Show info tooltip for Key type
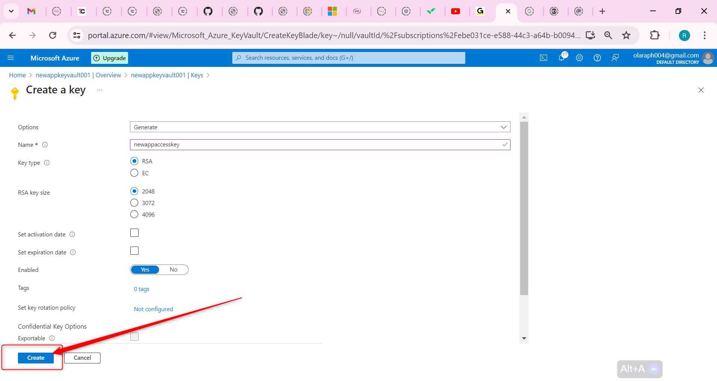This screenshot has height=381, width=717. tap(47, 163)
